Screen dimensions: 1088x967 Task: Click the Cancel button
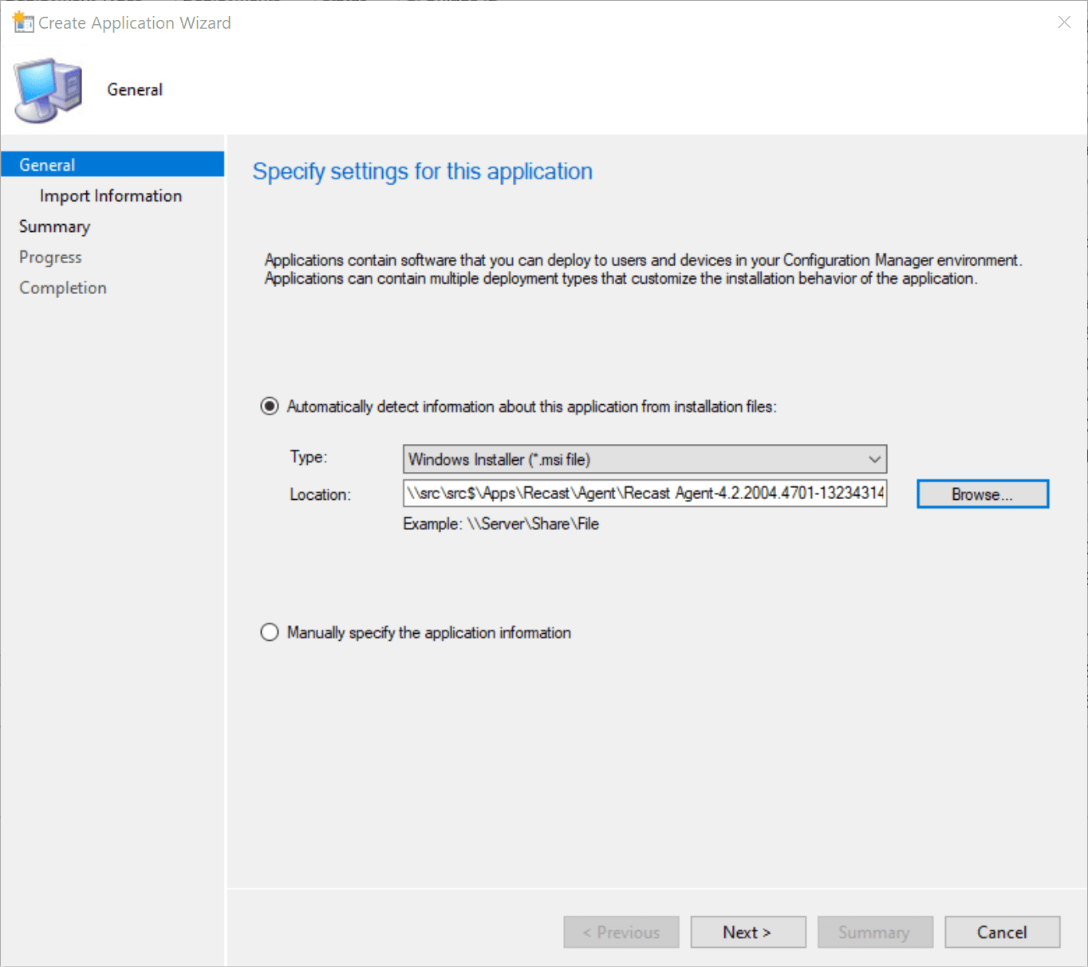click(1002, 932)
